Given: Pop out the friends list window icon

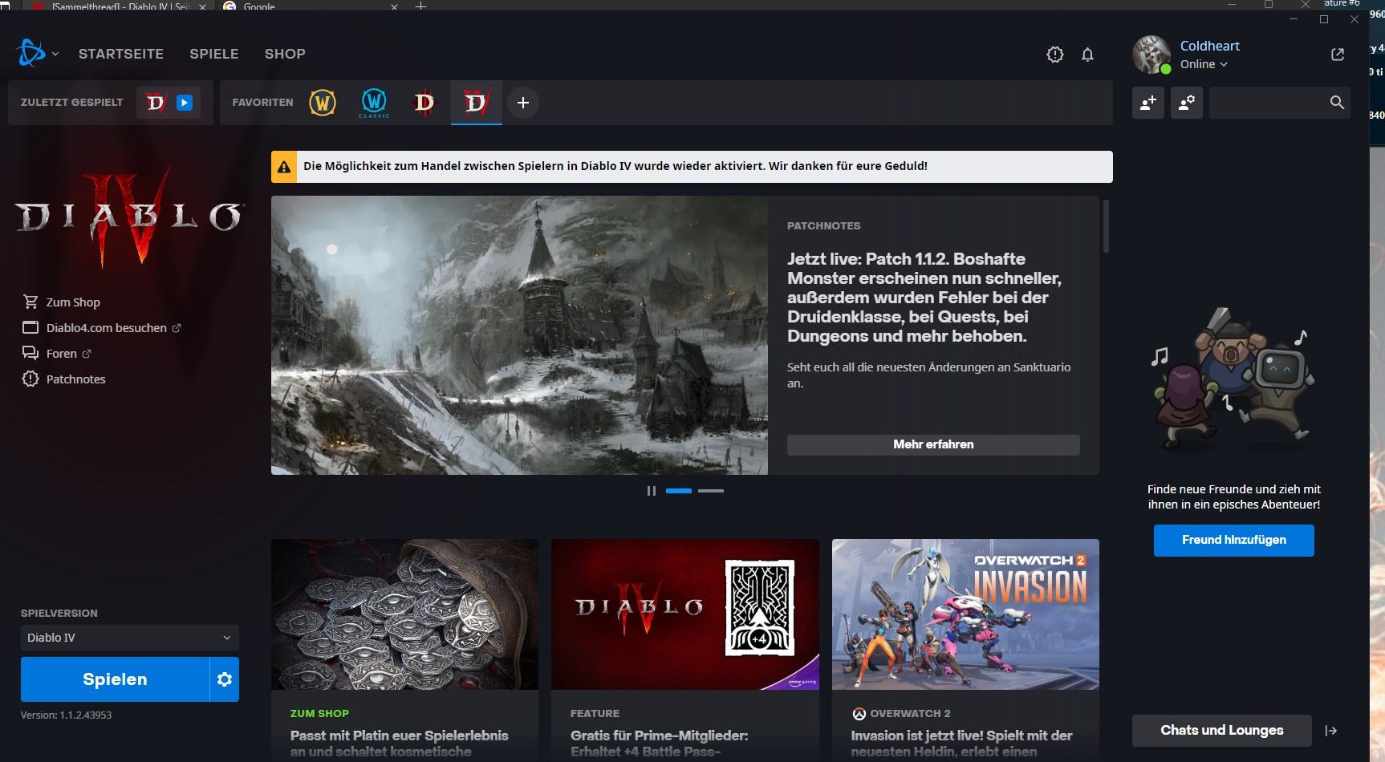Looking at the screenshot, I should point(1338,54).
